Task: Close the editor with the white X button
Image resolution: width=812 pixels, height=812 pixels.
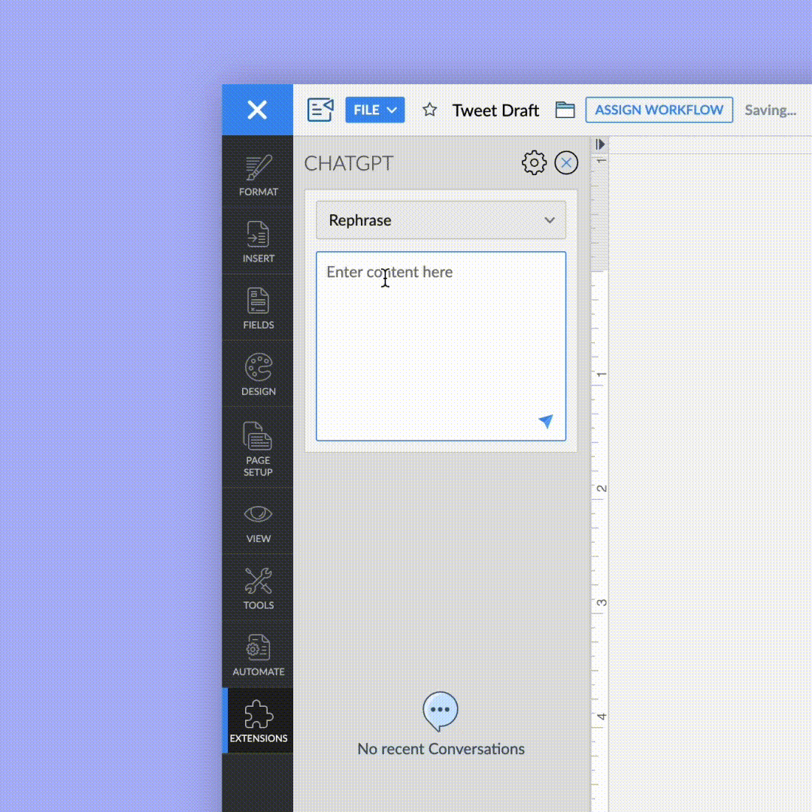Action: (257, 110)
